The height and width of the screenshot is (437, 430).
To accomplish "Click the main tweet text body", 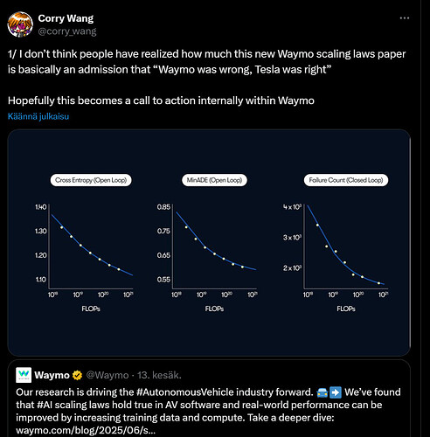I will click(206, 77).
